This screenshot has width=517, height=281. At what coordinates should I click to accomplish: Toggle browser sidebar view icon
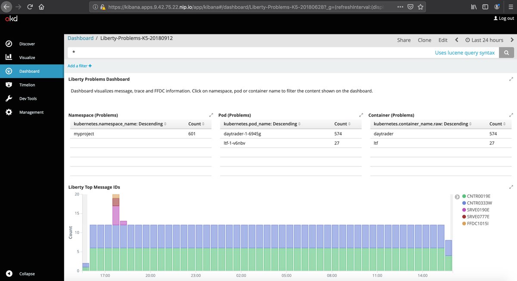tap(485, 7)
